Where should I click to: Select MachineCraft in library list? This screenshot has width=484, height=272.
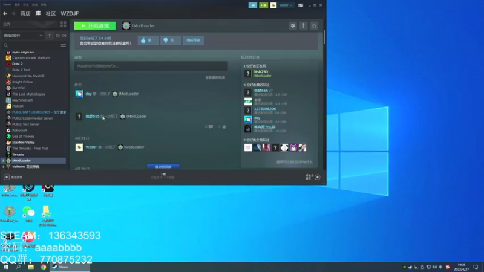(22, 100)
